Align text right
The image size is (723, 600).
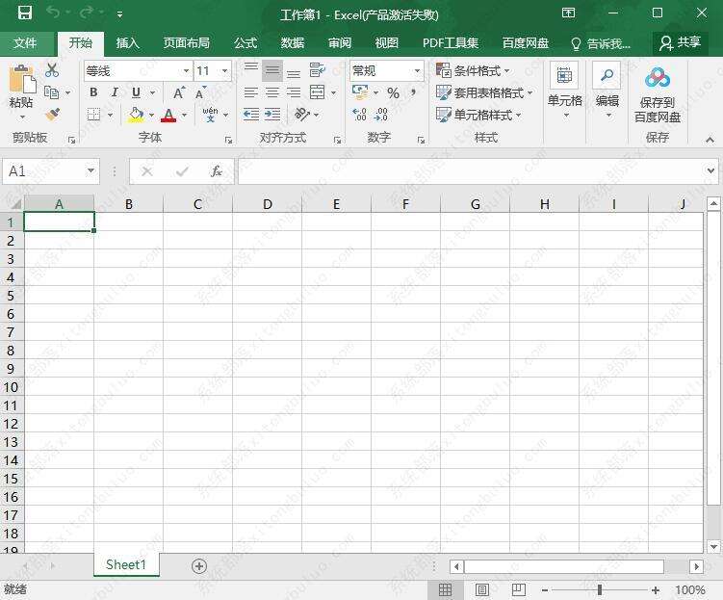point(294,92)
